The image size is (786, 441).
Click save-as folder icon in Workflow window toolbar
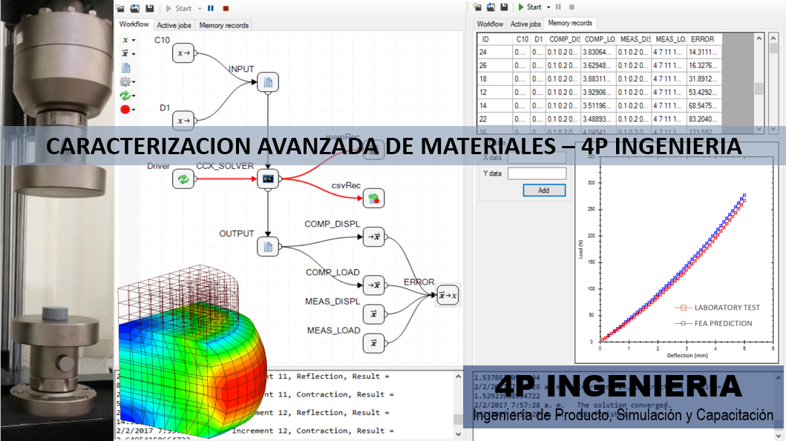(135, 8)
